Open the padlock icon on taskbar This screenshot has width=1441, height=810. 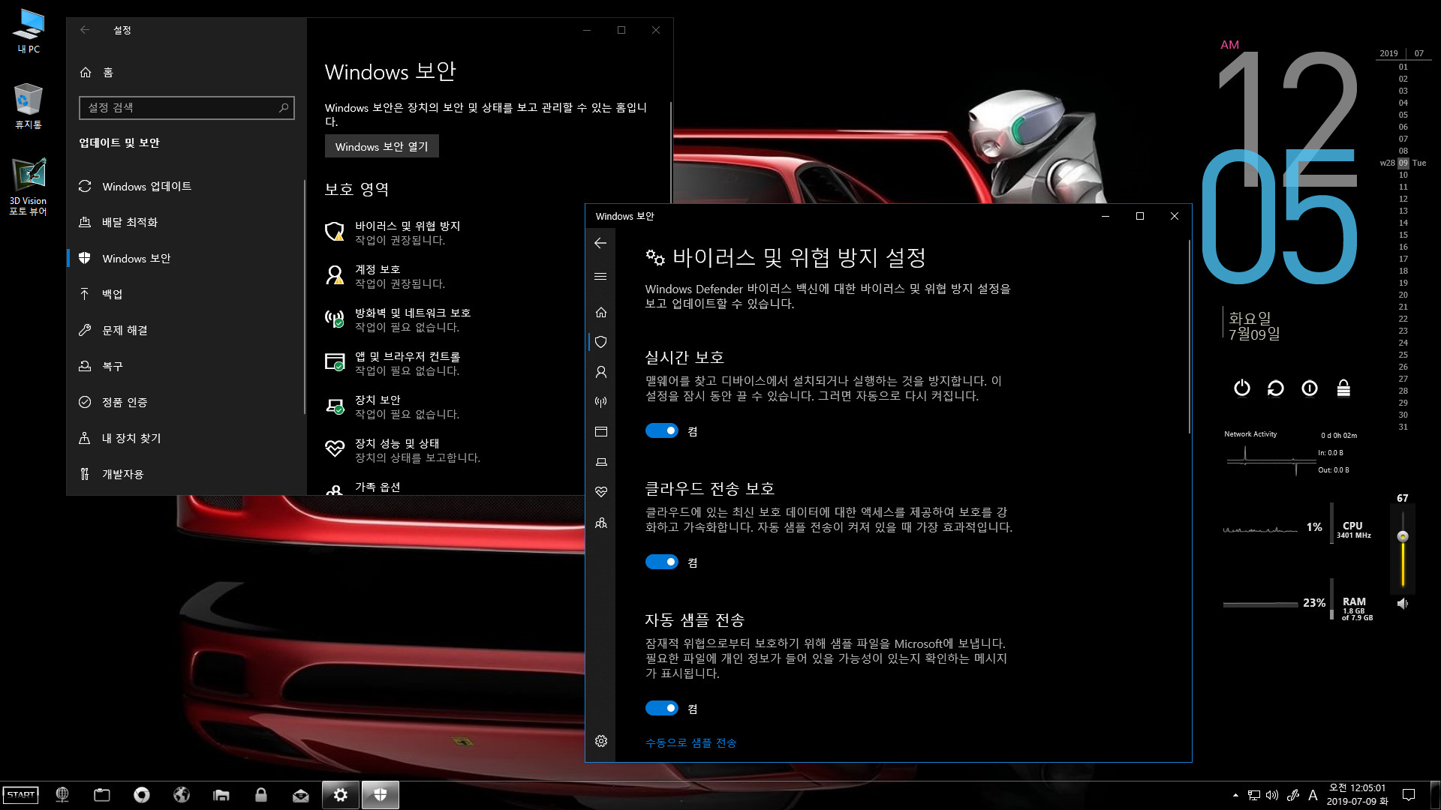(261, 795)
